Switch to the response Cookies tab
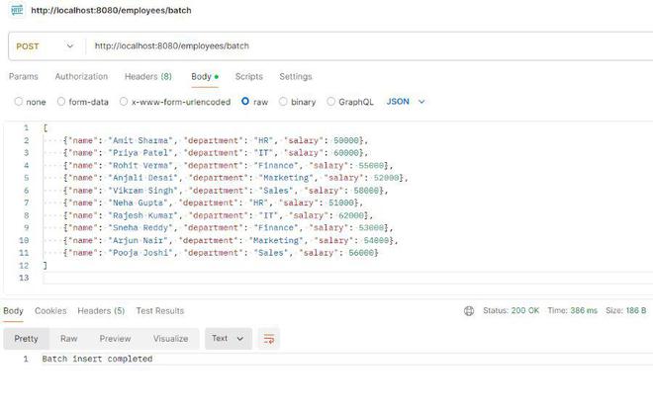The image size is (653, 406). pyautogui.click(x=50, y=311)
